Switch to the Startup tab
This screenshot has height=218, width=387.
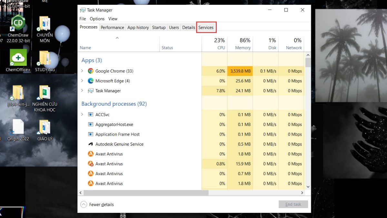[x=159, y=27]
